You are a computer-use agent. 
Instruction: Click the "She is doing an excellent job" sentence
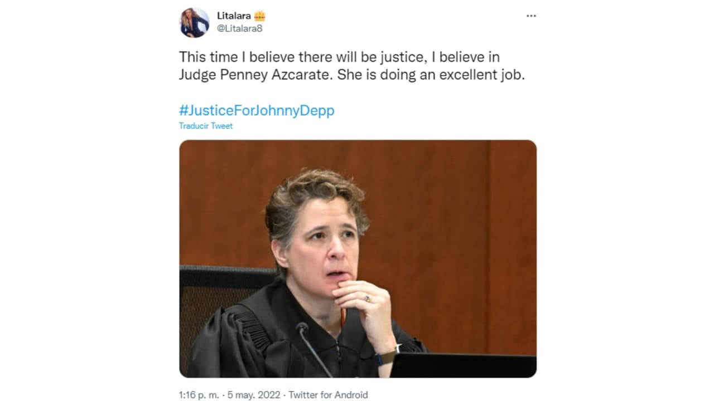431,75
